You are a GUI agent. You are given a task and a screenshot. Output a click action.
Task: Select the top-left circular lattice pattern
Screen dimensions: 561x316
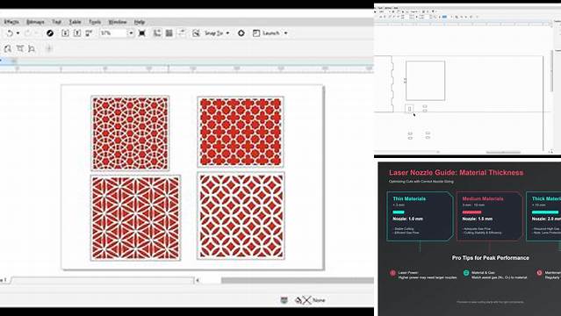click(x=130, y=133)
